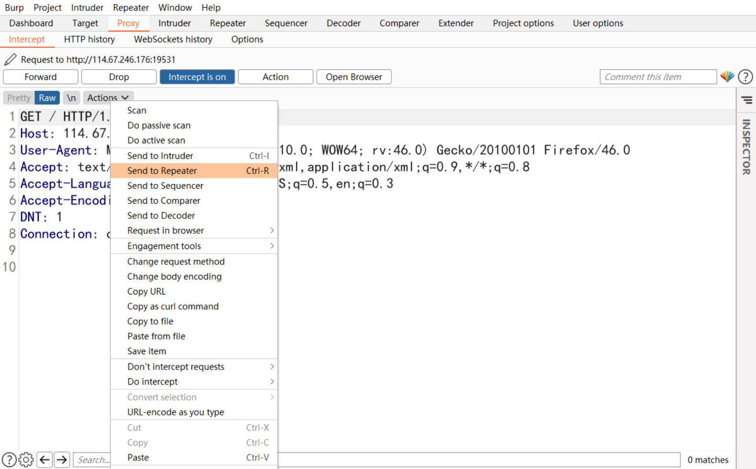Switch to the Sequencer tab
Image resolution: width=756 pixels, height=469 pixels.
tap(286, 23)
